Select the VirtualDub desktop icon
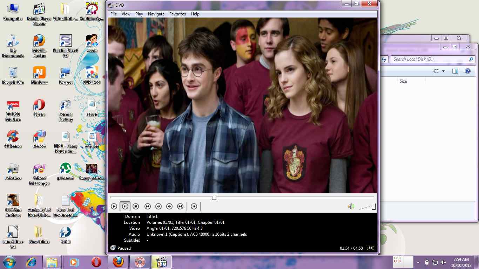The height and width of the screenshot is (269, 479). (x=66, y=12)
